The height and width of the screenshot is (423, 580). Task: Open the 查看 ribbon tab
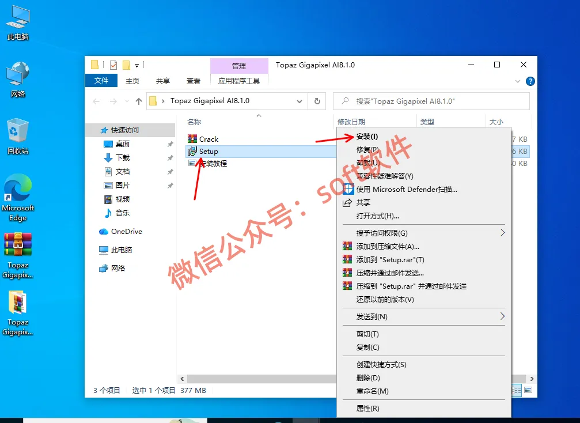193,81
